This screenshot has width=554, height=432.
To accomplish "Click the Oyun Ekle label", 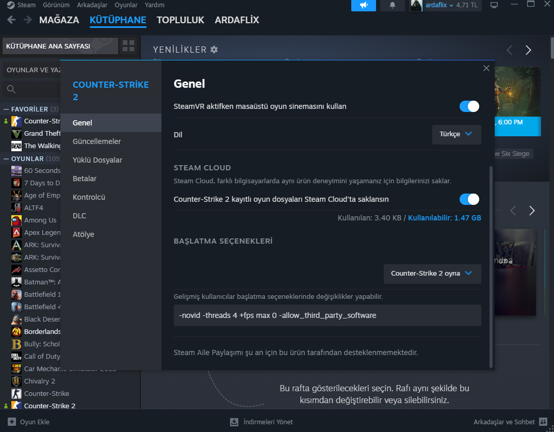I will coord(35,422).
